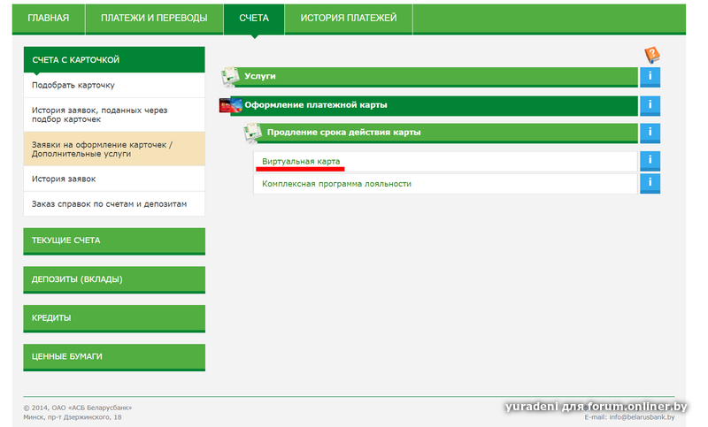
Task: Open Подобрать карточку menu item
Action: (x=114, y=85)
